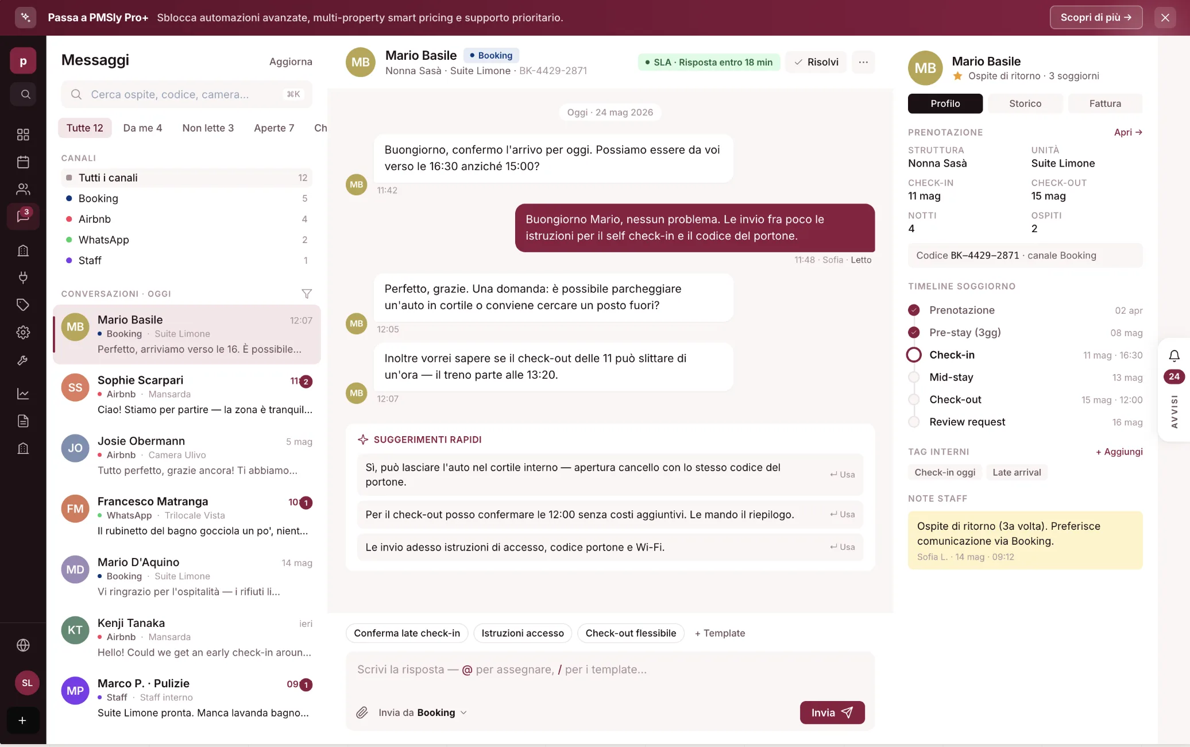The width and height of the screenshot is (1190, 747).
Task: Click the Aggiorna link
Action: [x=291, y=61]
